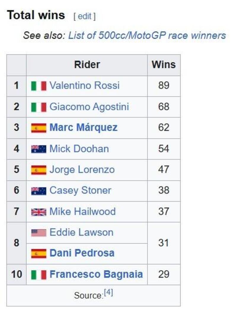This screenshot has height=315, width=237.
Task: Click the Spanish flag beside Jorge Lorenzo
Action: [39, 170]
